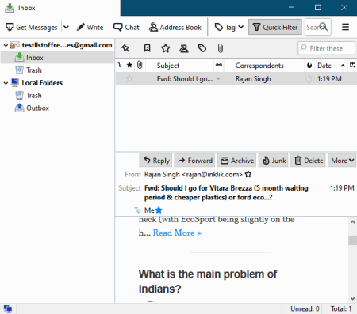Open Outbox under Local Folders

click(x=37, y=108)
